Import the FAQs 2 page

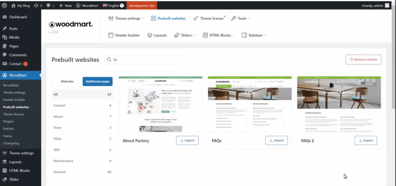coord(366,140)
